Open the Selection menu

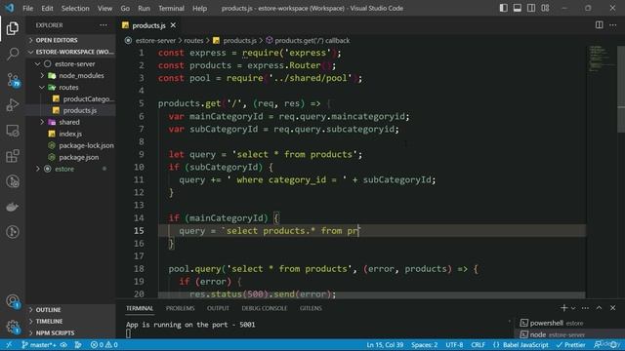75,8
